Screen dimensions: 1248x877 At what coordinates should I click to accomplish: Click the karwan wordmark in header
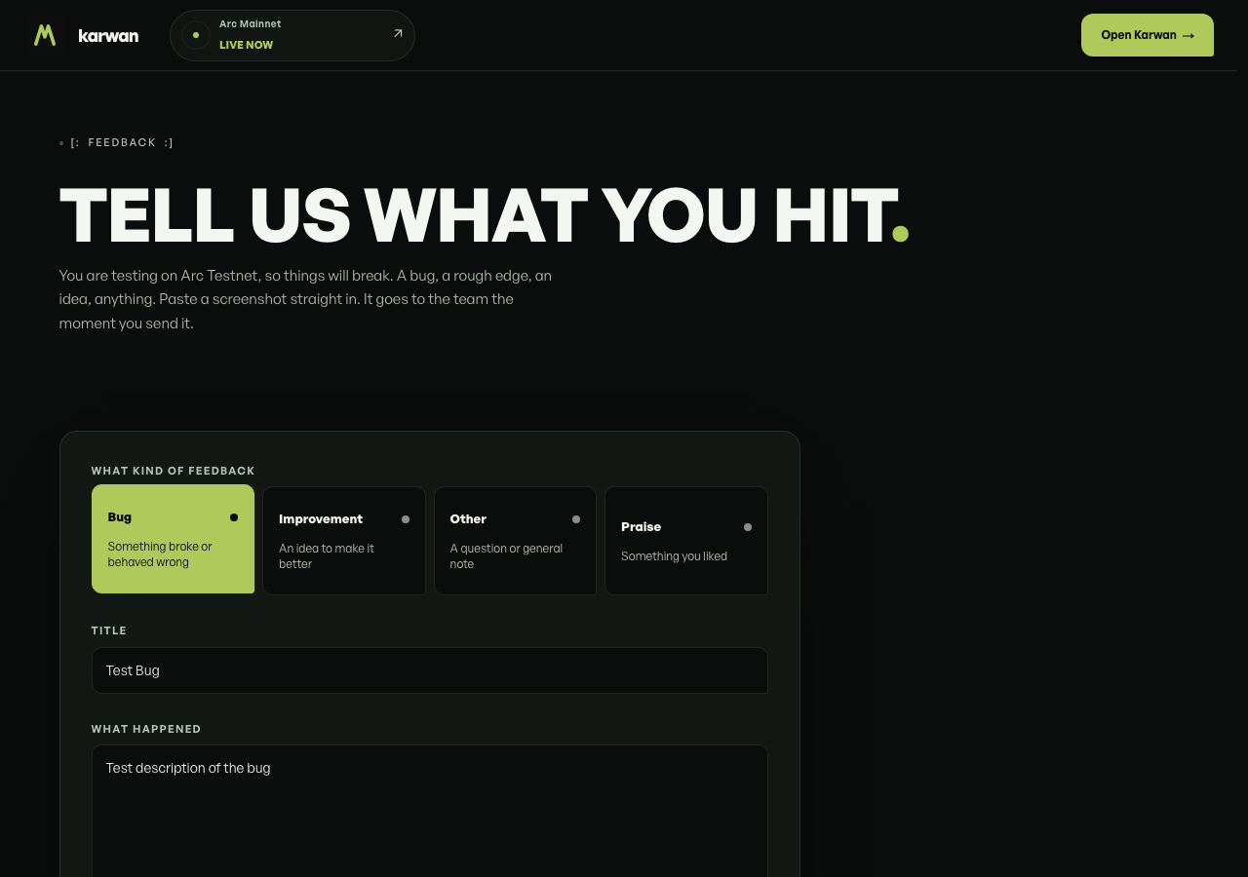[x=108, y=36]
